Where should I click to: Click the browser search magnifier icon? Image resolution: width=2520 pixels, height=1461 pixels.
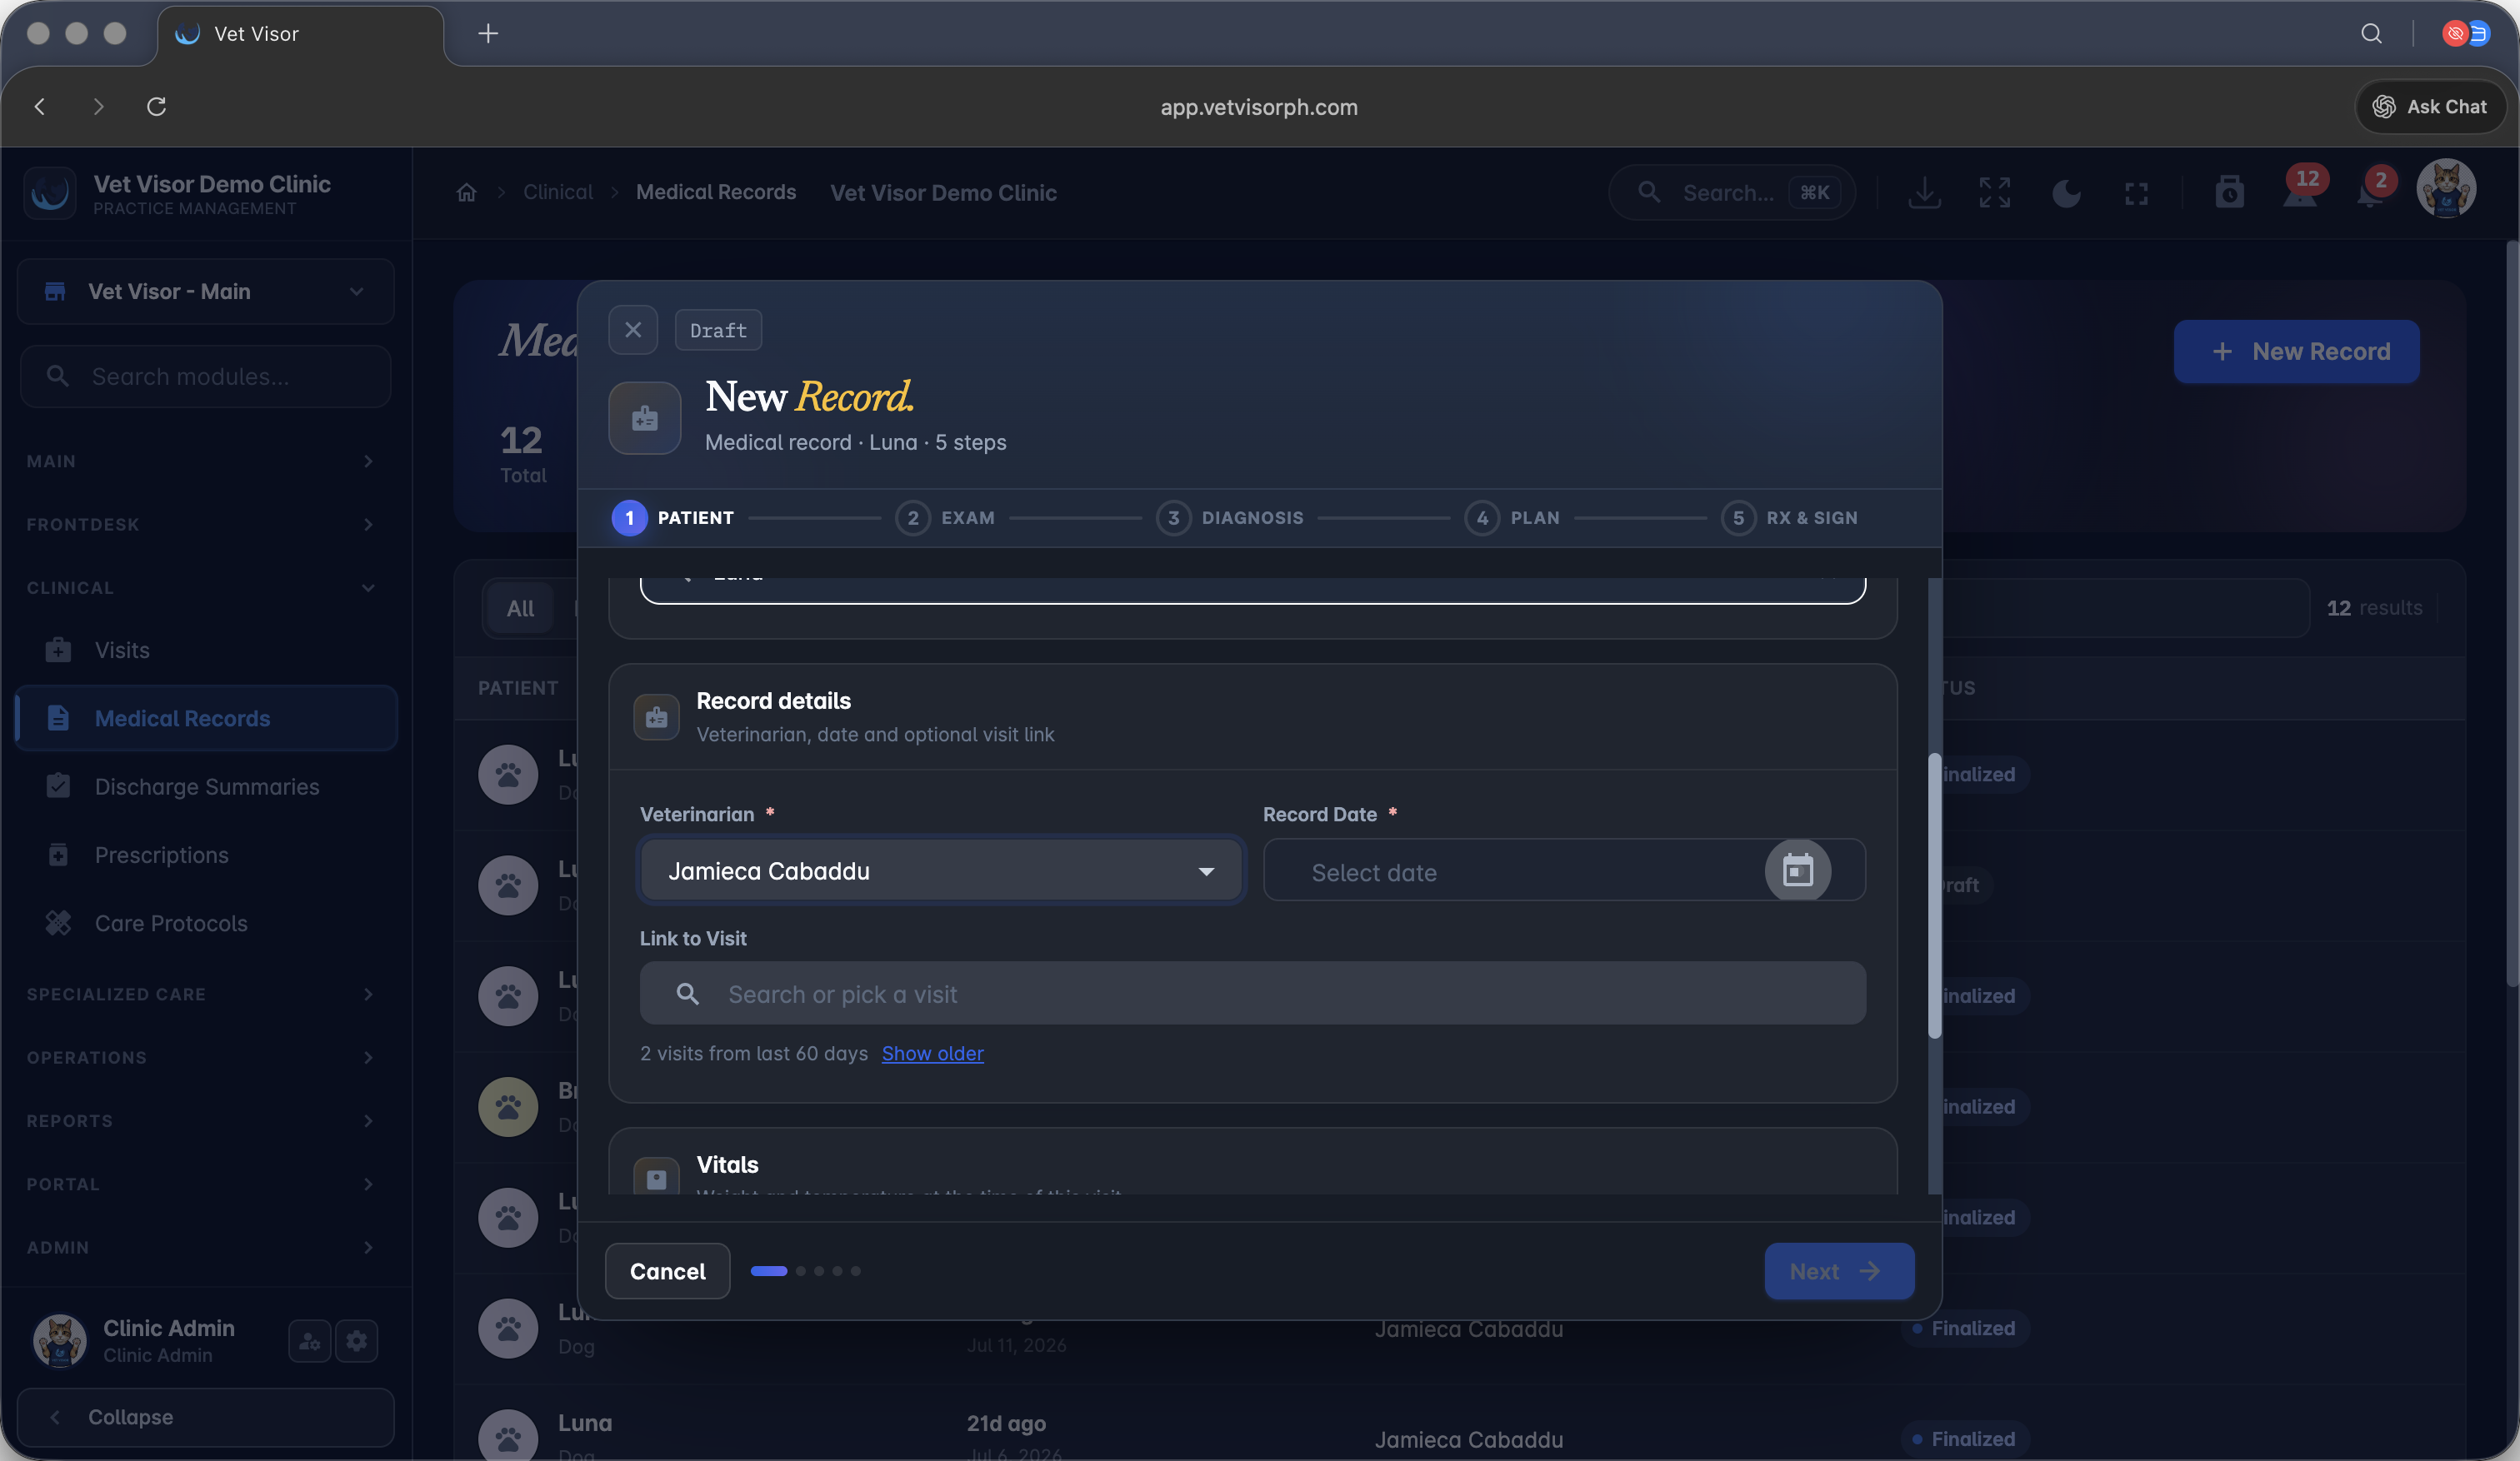click(2371, 33)
